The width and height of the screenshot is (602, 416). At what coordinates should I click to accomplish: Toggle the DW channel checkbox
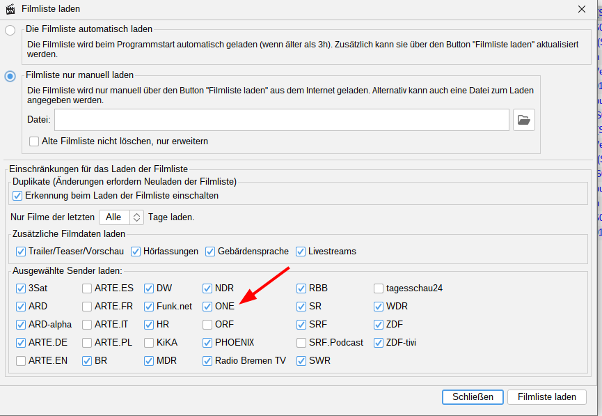pos(149,288)
